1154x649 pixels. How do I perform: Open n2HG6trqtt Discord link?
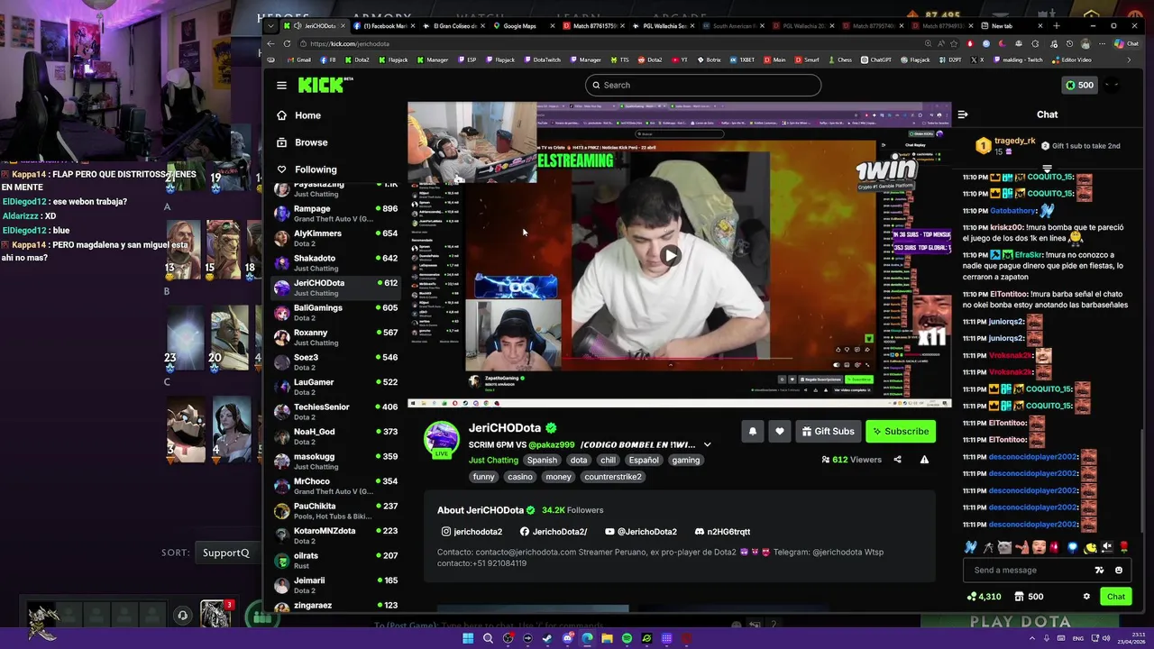click(x=722, y=532)
